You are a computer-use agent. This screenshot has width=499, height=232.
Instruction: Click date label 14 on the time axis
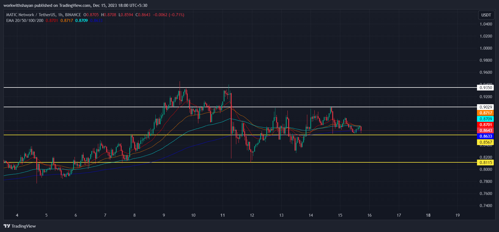(311, 215)
